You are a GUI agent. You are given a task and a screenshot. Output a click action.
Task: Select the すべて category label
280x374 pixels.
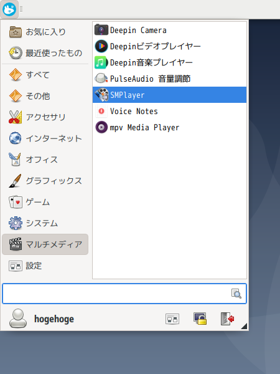[x=37, y=75]
